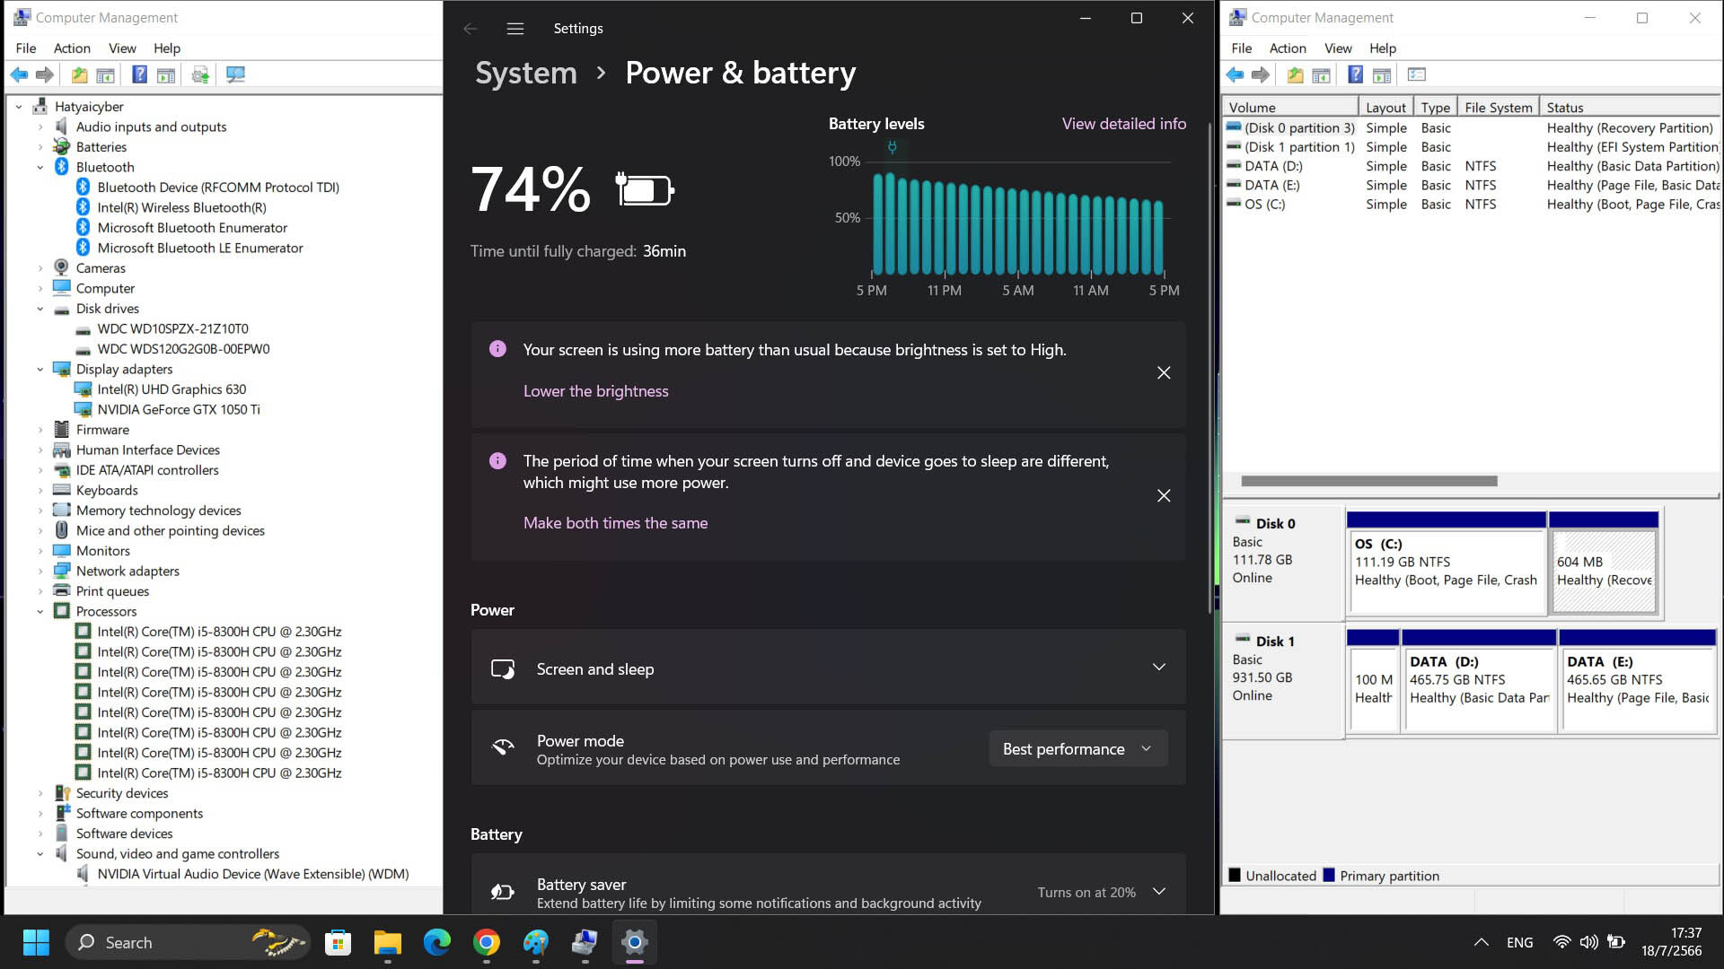Click Show/Hide Console Tree icon, right window toolbar
This screenshot has width=1724, height=969.
[x=1321, y=75]
